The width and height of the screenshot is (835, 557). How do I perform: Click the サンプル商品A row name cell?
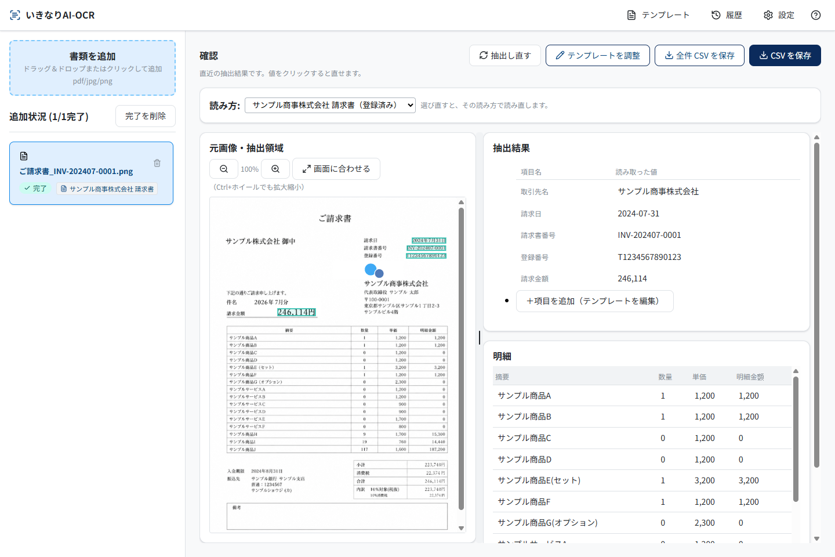[x=524, y=396]
